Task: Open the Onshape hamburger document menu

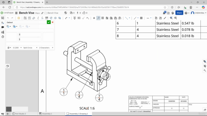Action: [16, 13]
